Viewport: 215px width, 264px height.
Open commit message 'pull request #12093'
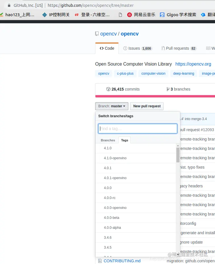[197, 130]
